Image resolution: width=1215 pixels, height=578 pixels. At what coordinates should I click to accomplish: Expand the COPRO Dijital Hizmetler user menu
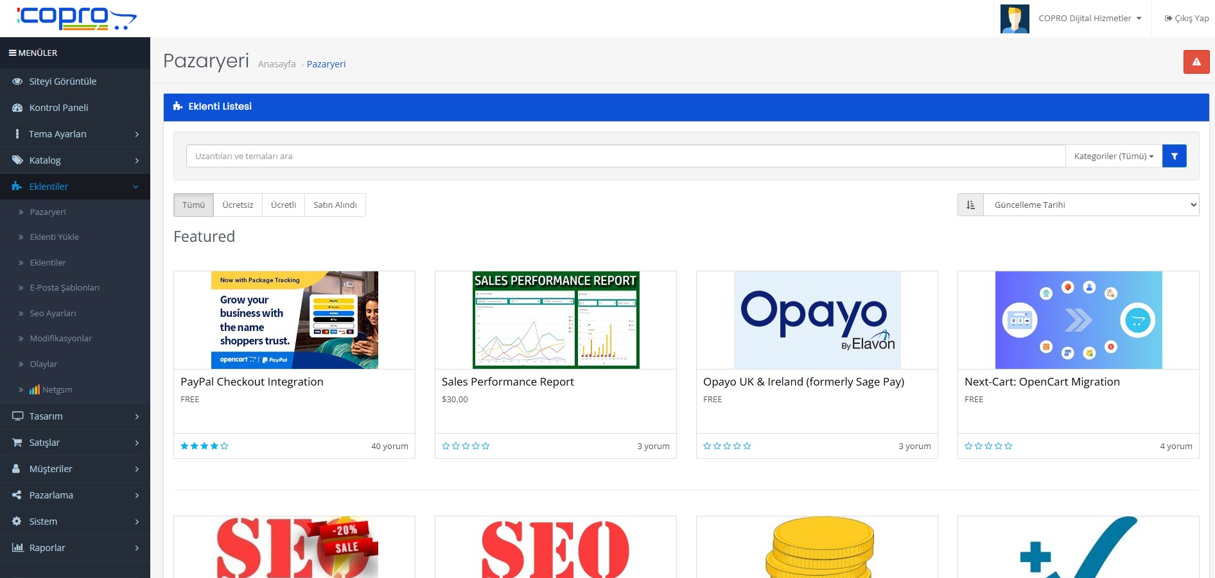point(1089,19)
